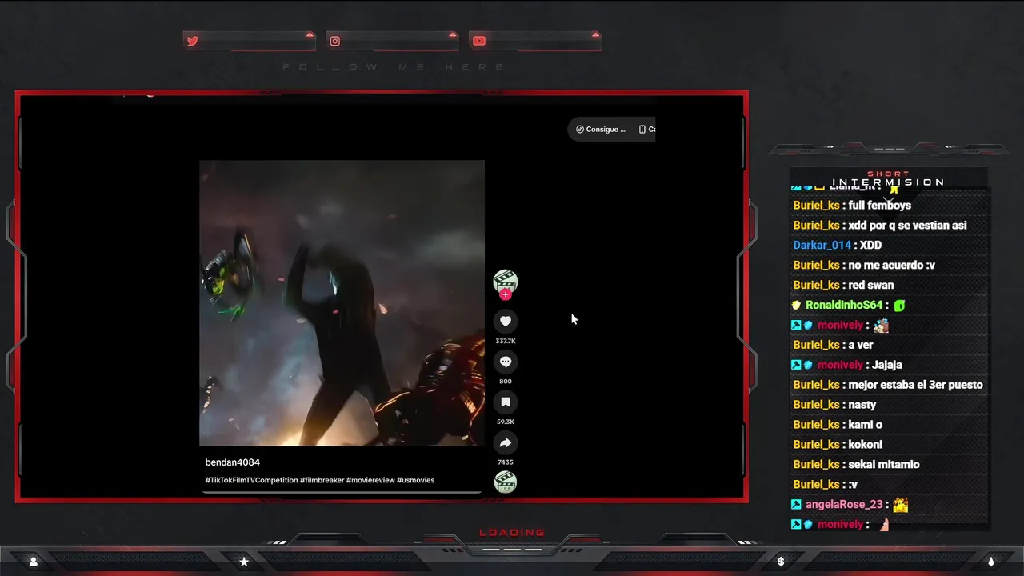Click the 59.3K saves count
This screenshot has width=1024, height=576.
pos(506,422)
